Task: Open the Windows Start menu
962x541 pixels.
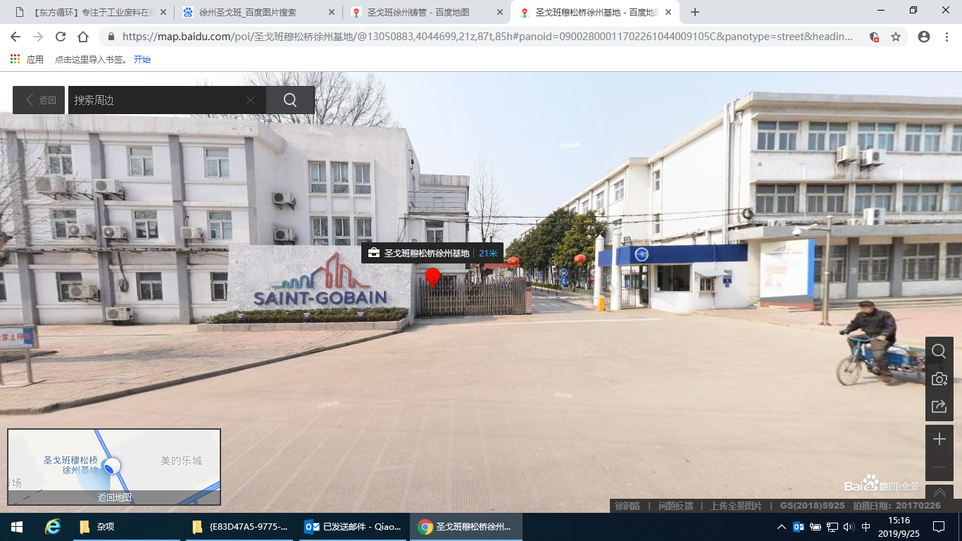Action: (17, 527)
